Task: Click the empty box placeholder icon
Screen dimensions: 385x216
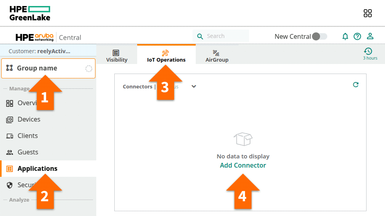Action: point(243,139)
